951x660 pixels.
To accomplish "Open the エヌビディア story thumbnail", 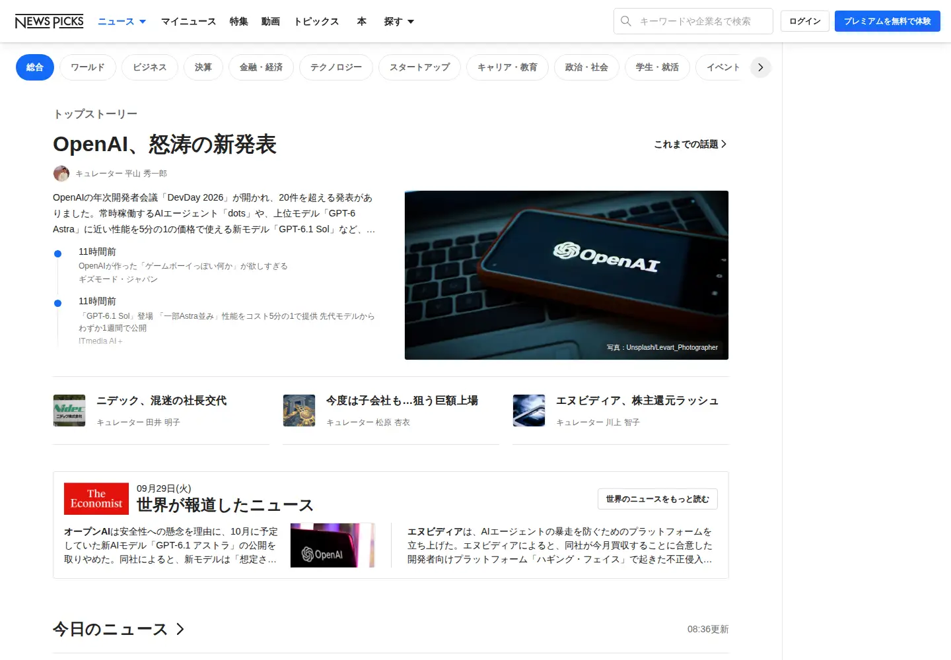I will [529, 411].
